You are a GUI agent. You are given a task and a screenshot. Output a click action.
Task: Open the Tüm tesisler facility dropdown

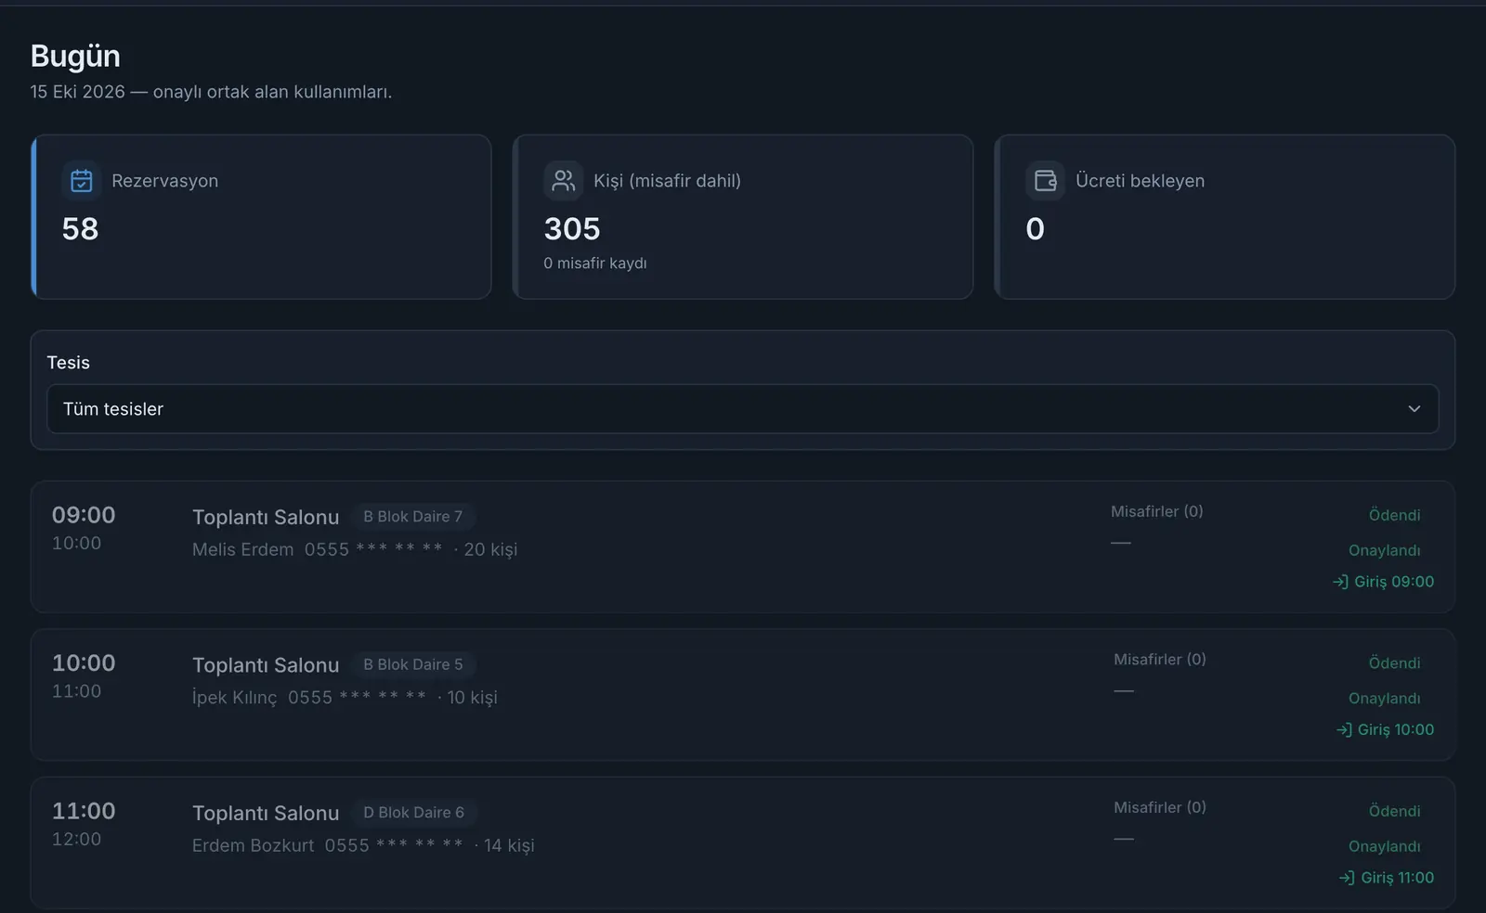[742, 409]
